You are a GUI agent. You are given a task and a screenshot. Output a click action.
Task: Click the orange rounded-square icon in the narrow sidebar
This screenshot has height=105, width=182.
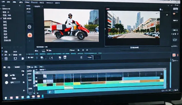tap(30, 35)
